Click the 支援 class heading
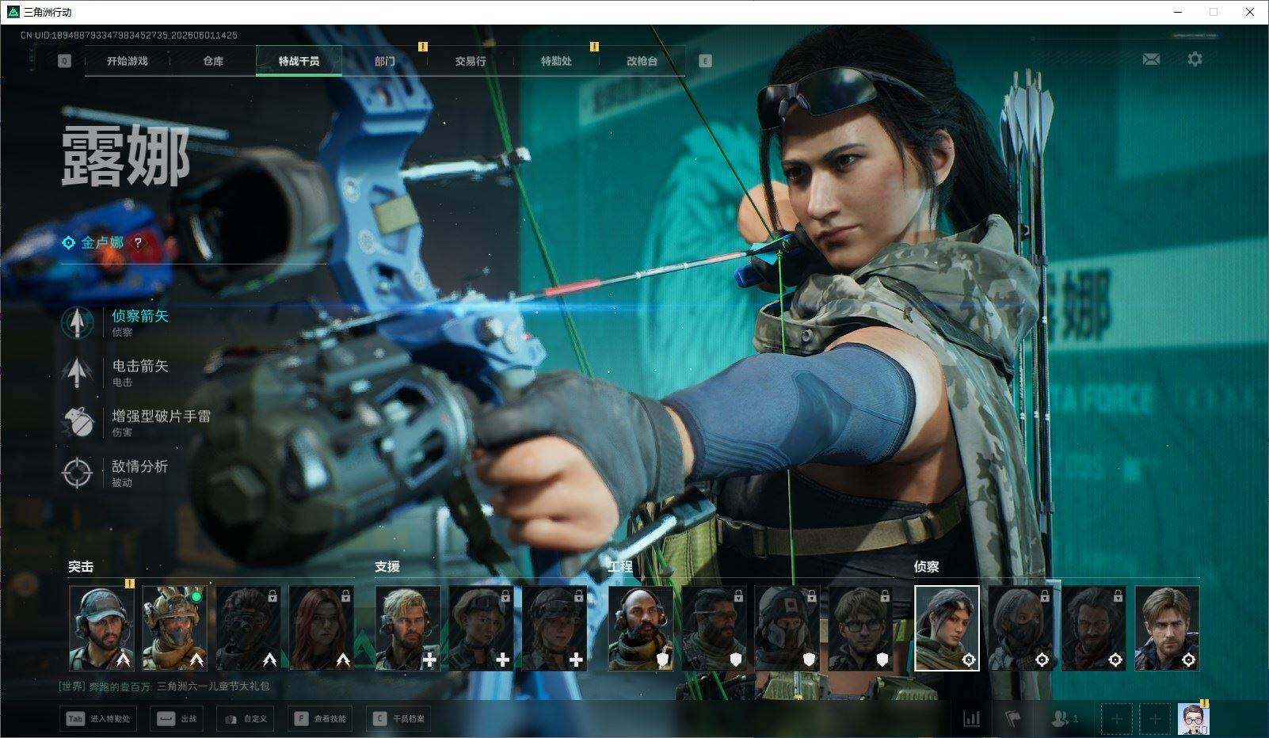 click(387, 566)
